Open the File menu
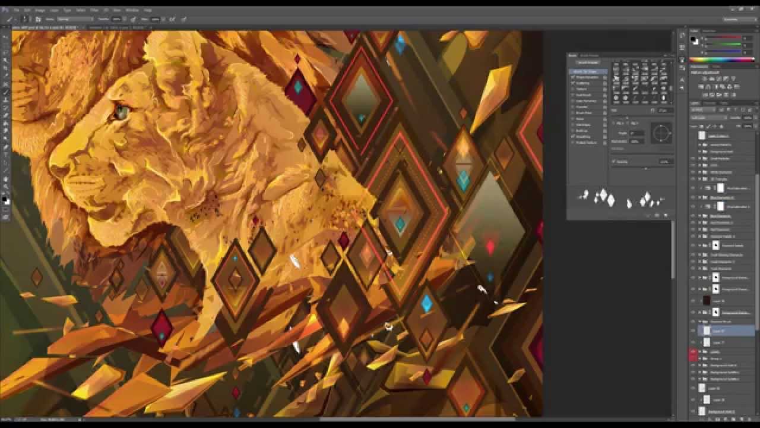This screenshot has height=428, width=760. 17,10
